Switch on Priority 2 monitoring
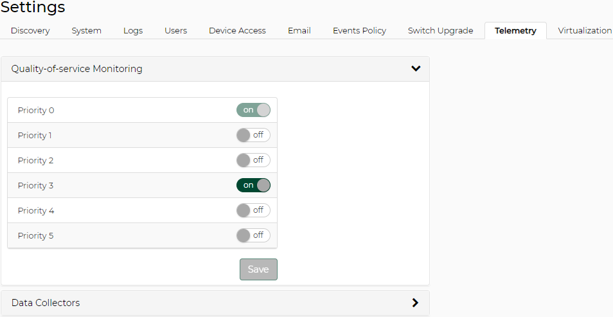The width and height of the screenshot is (613, 317). point(253,160)
